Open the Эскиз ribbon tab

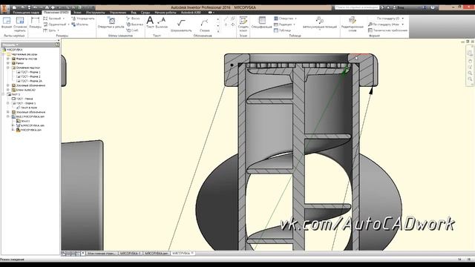[77, 13]
